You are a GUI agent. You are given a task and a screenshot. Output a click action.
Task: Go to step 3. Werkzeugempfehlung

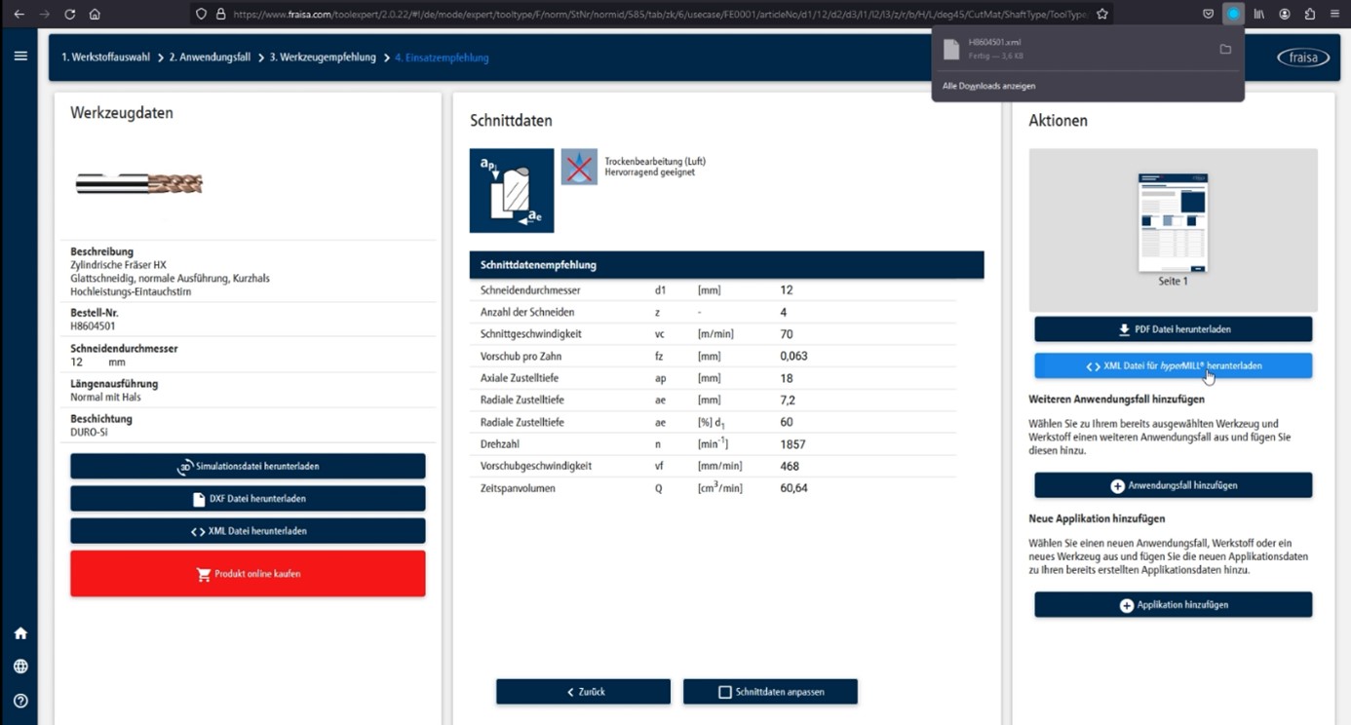click(323, 57)
